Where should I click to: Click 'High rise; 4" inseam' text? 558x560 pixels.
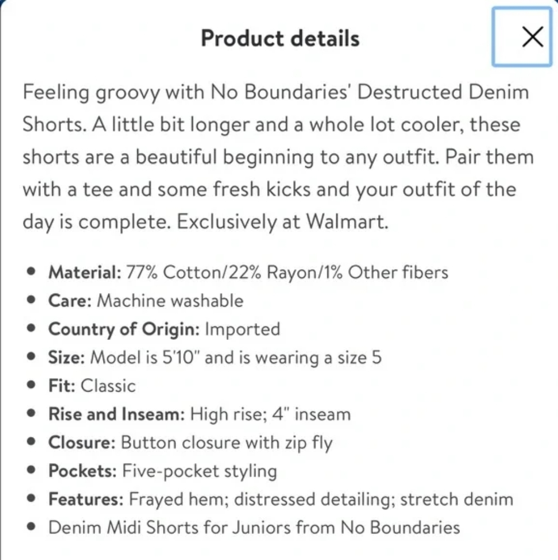click(x=271, y=414)
